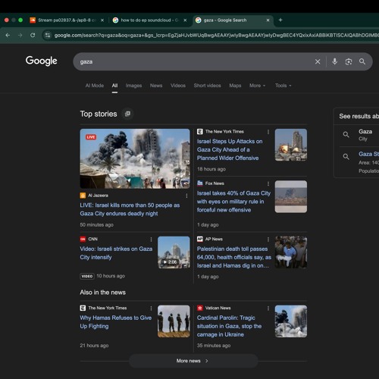This screenshot has width=379, height=379.
Task: Click search icon beside Gaza Strip result
Action: pos(346,157)
